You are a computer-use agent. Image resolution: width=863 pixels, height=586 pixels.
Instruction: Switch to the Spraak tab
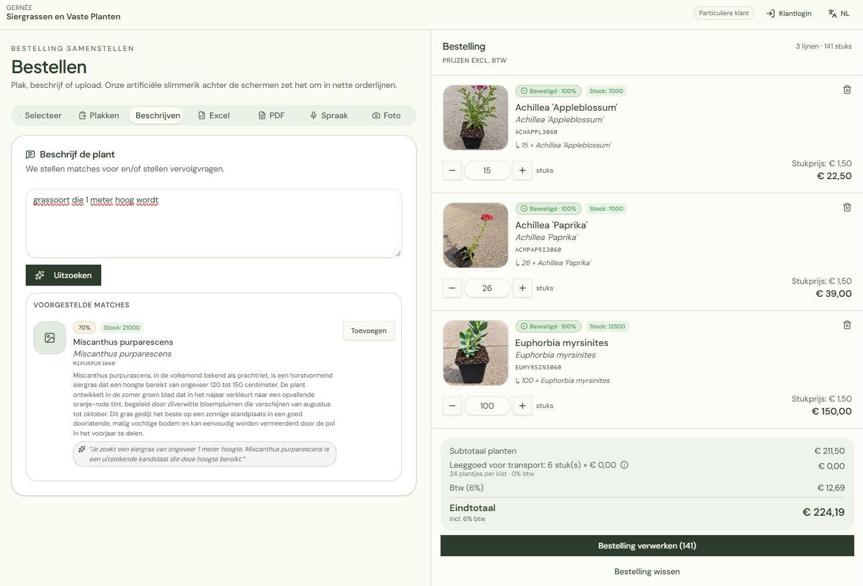point(329,115)
